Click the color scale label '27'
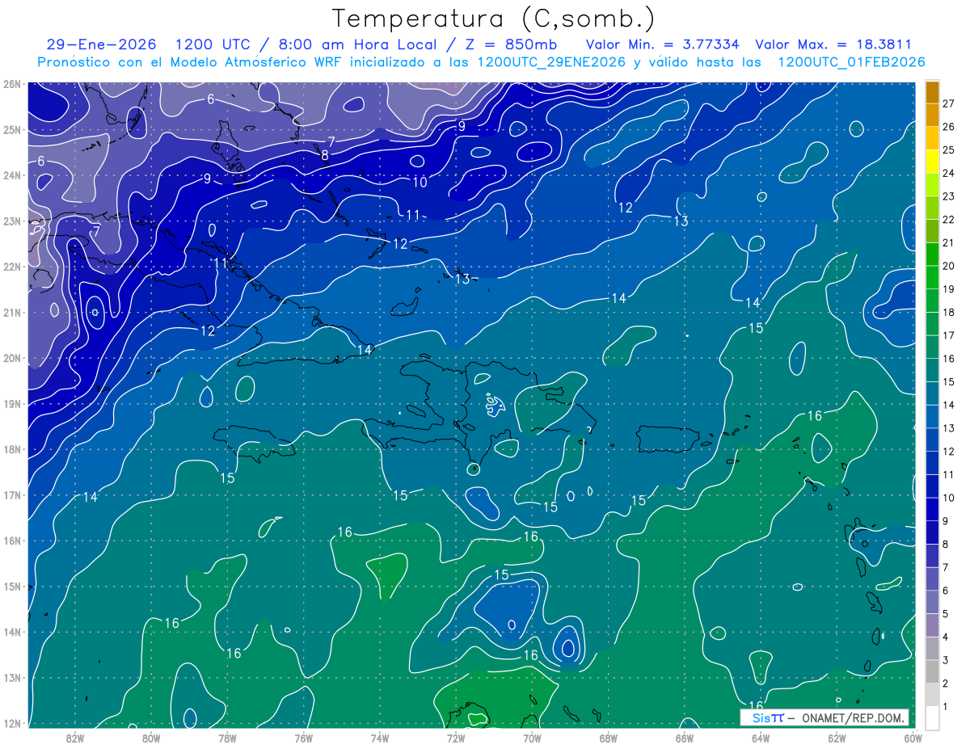 [x=949, y=103]
